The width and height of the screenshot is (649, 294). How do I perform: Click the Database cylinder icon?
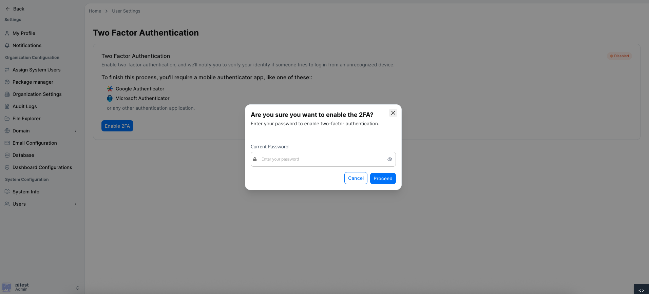[7, 155]
